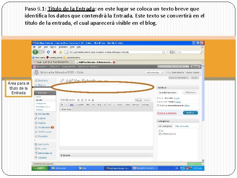Open the Tools menu

[72, 47]
